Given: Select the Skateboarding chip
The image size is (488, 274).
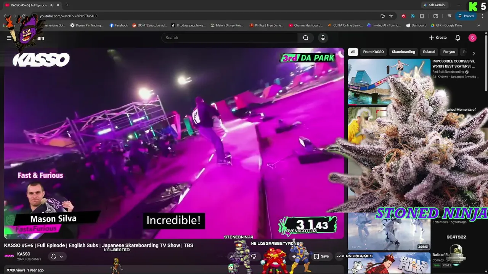Looking at the screenshot, I should [x=403, y=52].
